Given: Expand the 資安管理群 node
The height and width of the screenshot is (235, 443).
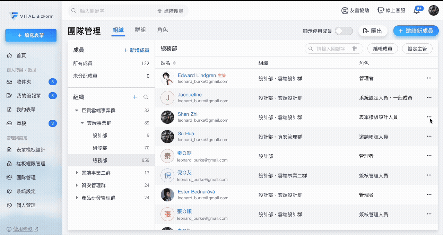Looking at the screenshot, I should coord(77,185).
